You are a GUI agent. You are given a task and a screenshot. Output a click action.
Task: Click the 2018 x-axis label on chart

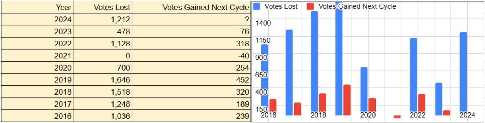(318, 115)
